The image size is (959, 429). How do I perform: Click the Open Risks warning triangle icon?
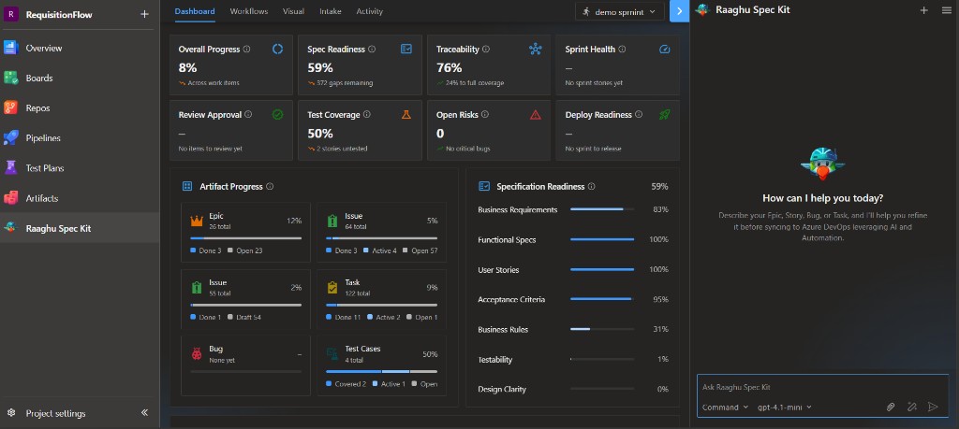[x=536, y=114]
